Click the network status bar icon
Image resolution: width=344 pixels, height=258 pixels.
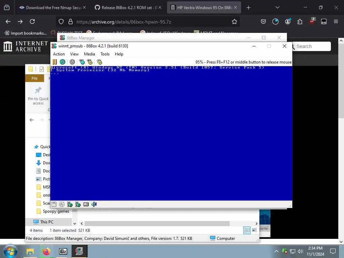(x=86, y=204)
